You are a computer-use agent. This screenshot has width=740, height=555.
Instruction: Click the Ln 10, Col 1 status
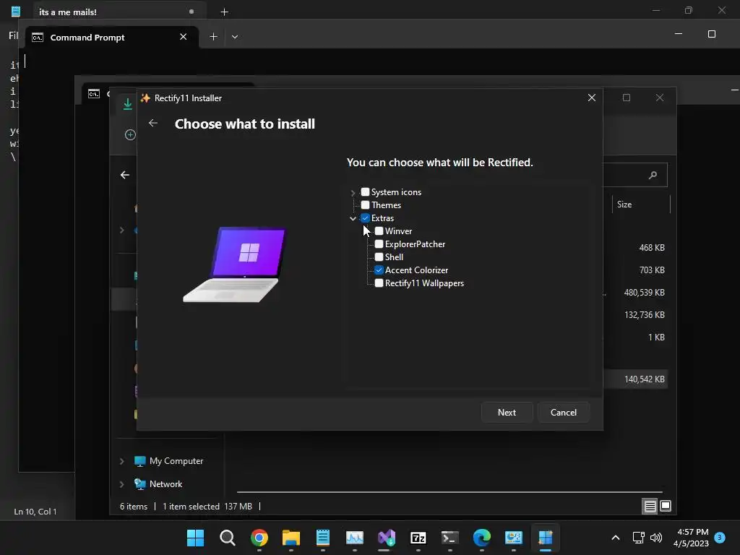(35, 512)
